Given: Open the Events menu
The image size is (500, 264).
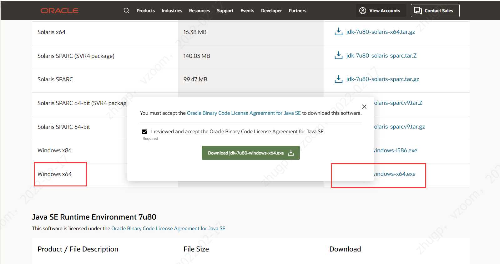Looking at the screenshot, I should tap(247, 11).
